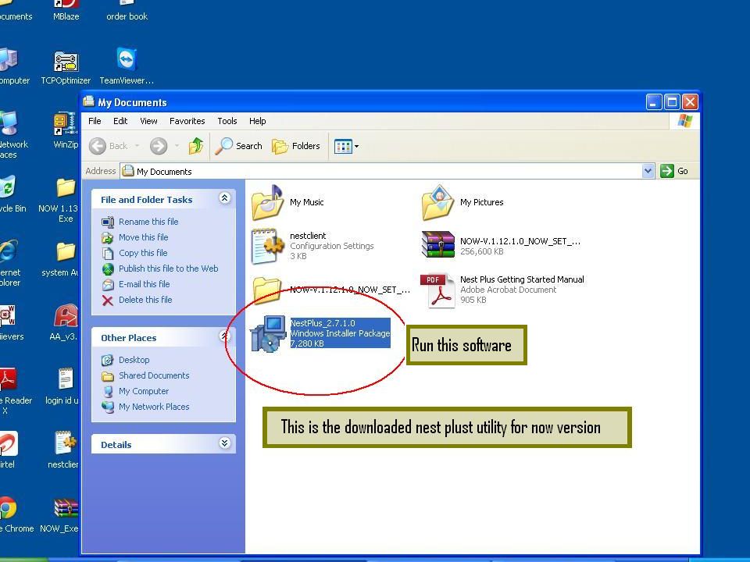Click the NestPlus_2.7.1.0 file name text

pos(323,323)
